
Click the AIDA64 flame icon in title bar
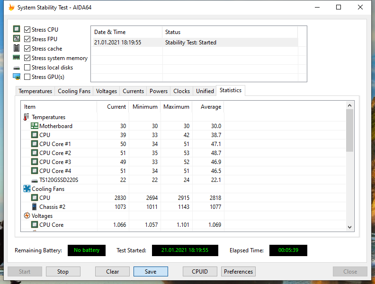point(11,8)
